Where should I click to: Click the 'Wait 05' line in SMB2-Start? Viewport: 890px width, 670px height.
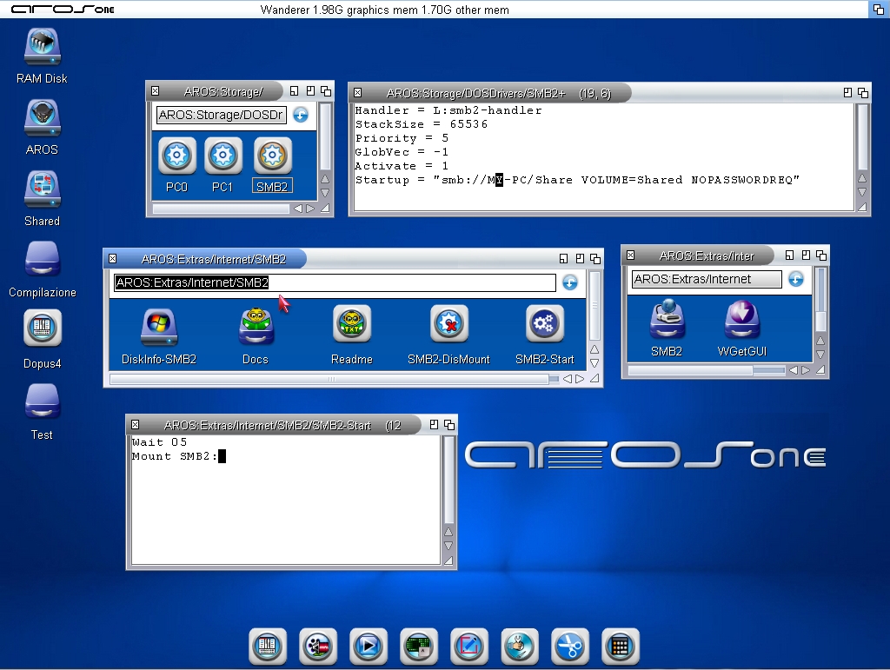click(x=160, y=442)
